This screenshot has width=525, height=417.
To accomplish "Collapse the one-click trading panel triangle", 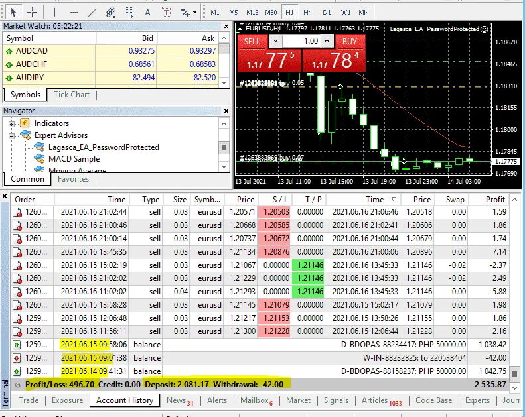I will [240, 29].
